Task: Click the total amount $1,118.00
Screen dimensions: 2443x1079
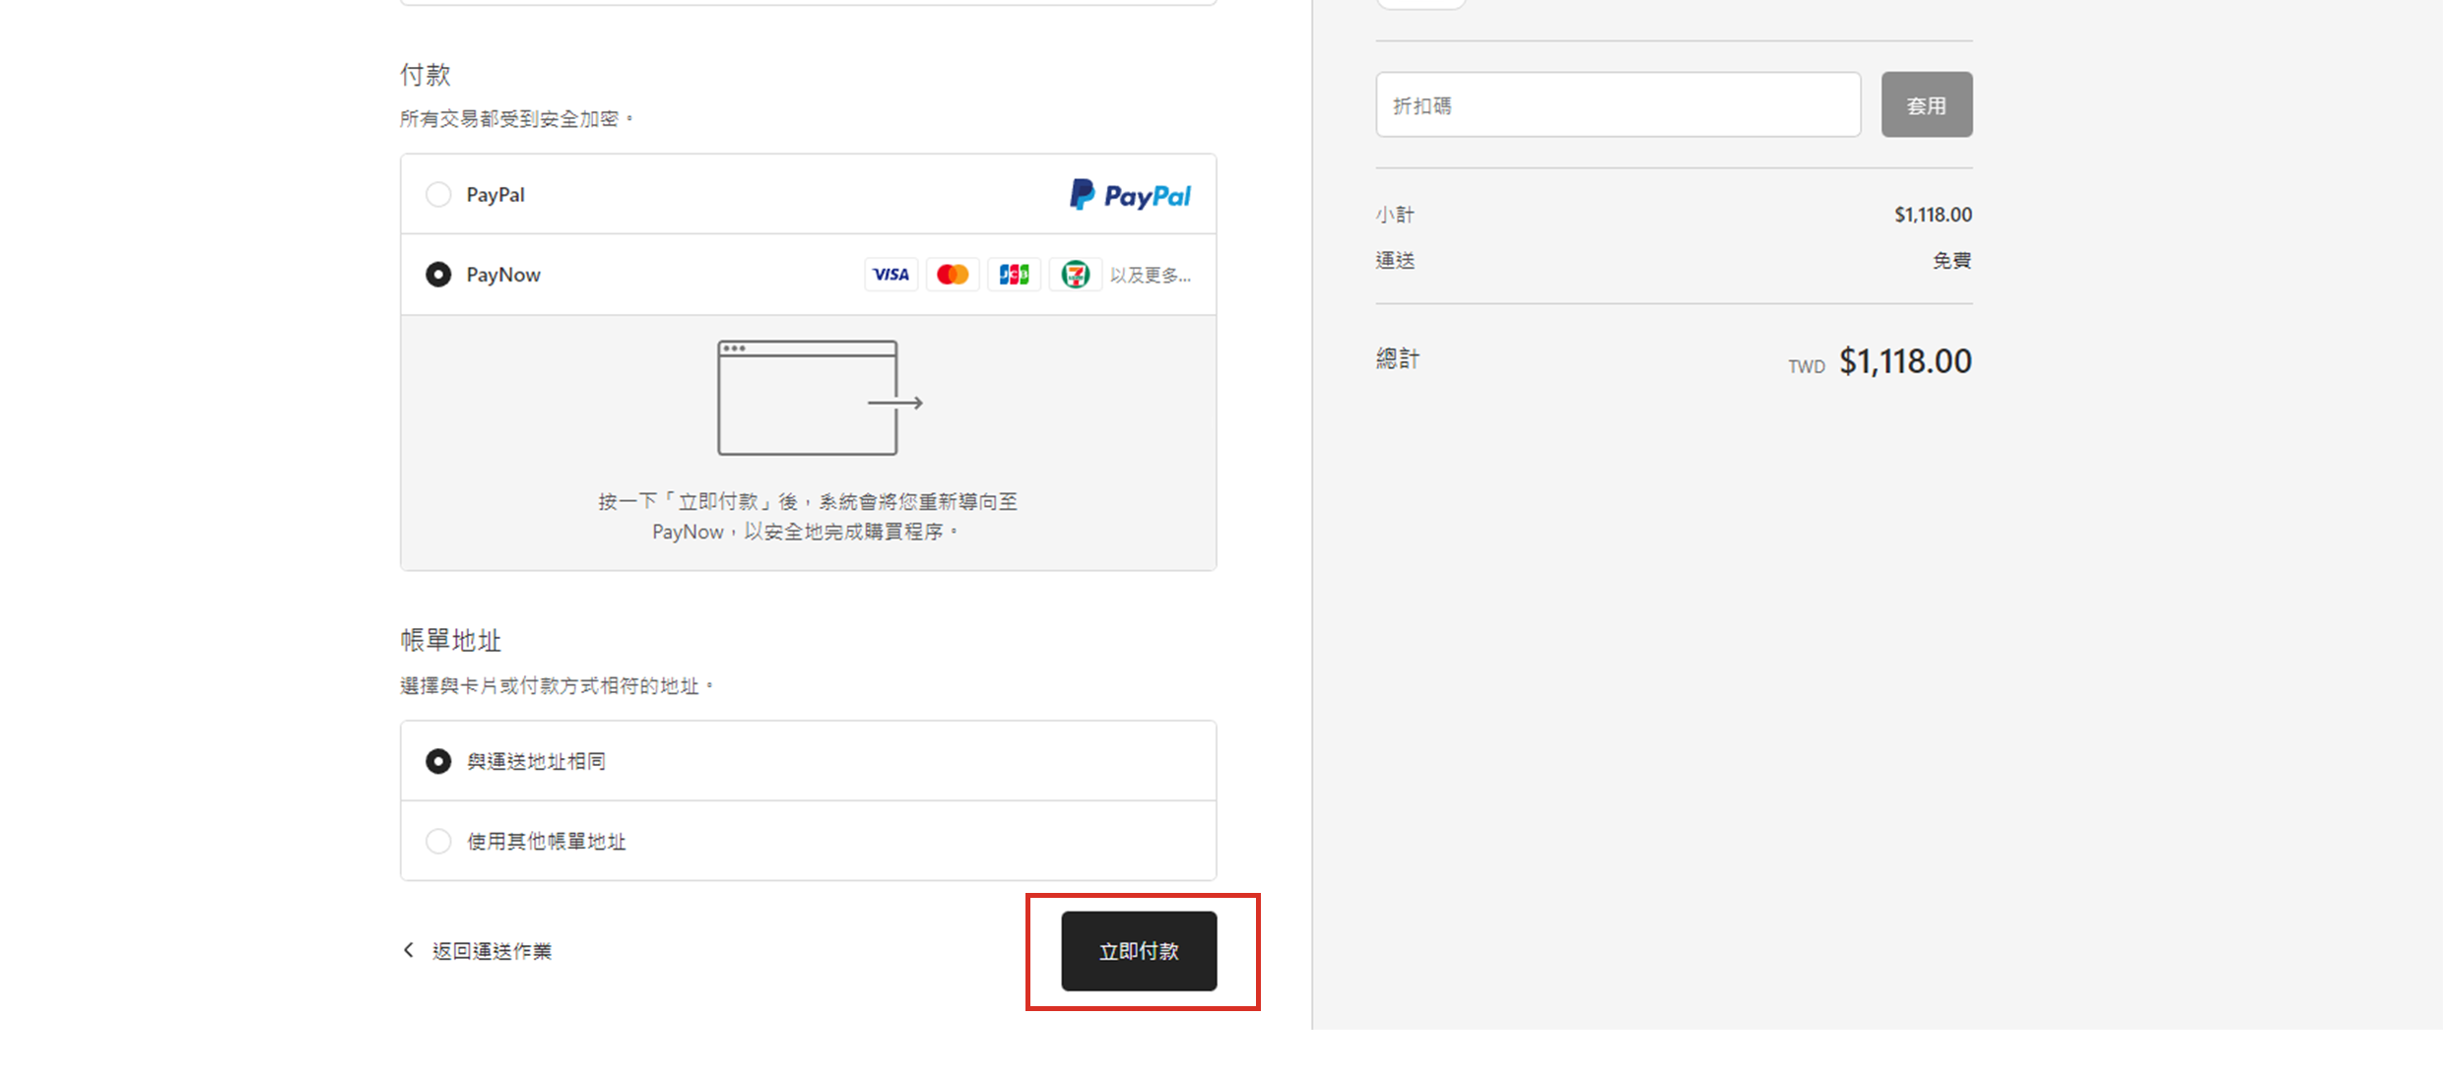Action: coord(1904,361)
